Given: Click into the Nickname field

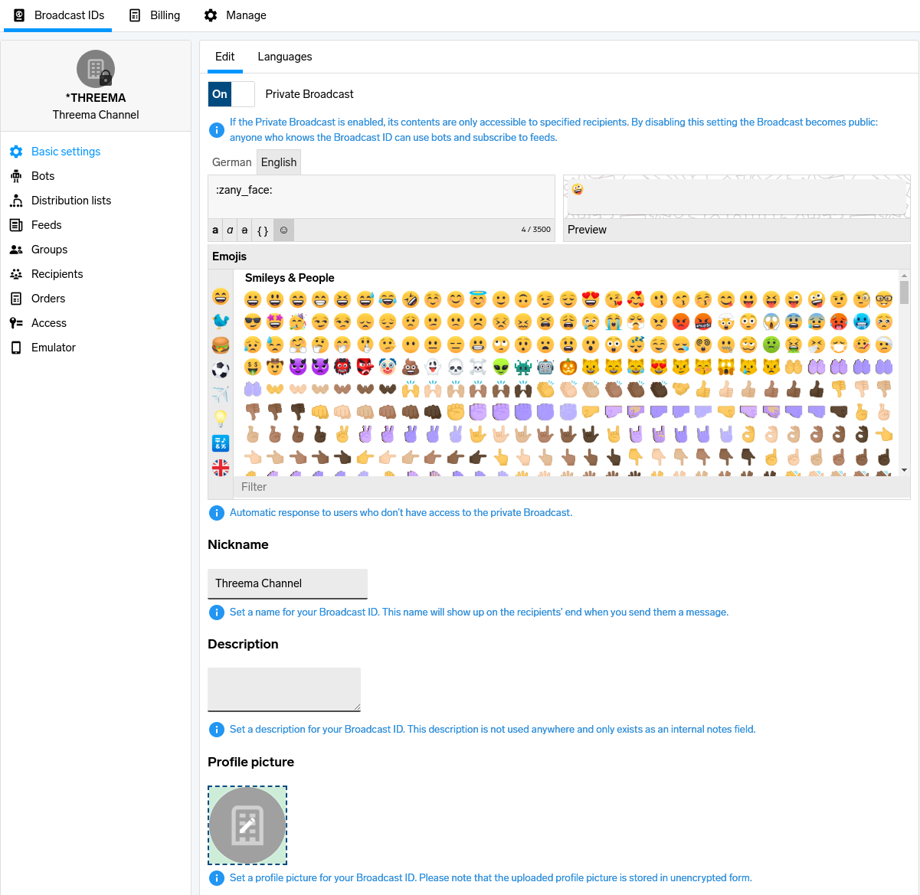Looking at the screenshot, I should pos(287,583).
